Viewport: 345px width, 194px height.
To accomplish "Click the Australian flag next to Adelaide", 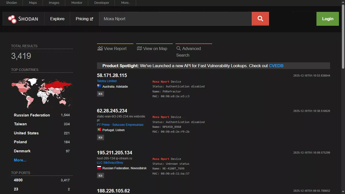I will (99, 86).
